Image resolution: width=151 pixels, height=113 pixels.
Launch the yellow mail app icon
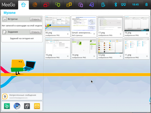[x=37, y=106]
